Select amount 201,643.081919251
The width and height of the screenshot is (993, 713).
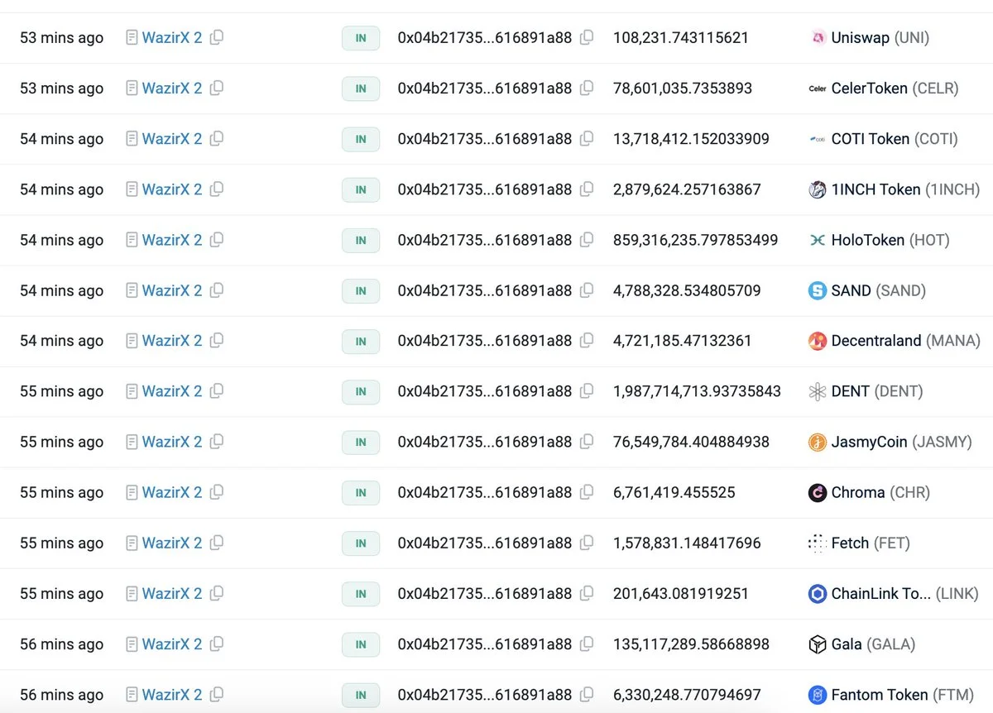click(681, 592)
